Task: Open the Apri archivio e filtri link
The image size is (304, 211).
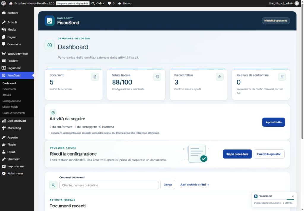Action: tap(195, 185)
